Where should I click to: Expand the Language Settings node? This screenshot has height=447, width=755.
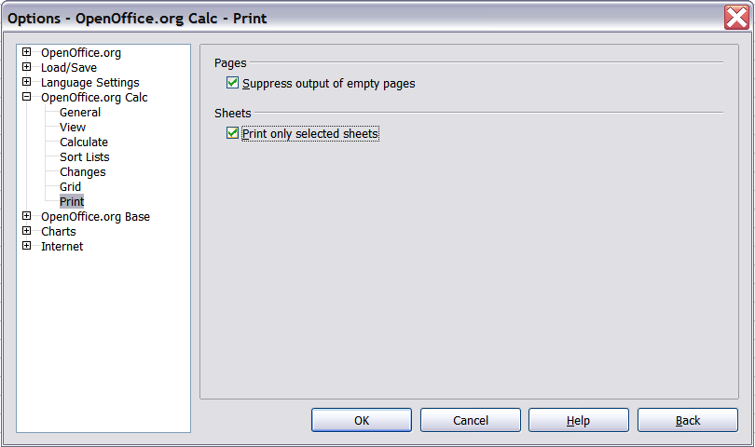[27, 83]
